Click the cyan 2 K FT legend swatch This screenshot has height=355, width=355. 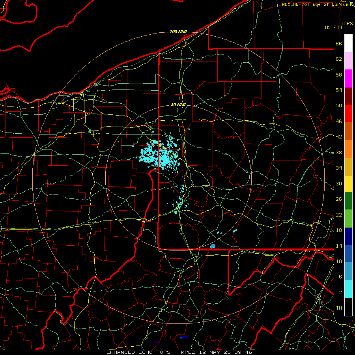coord(348,289)
